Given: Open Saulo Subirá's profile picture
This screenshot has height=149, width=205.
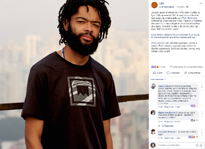Looking at the screenshot, I should tap(153, 86).
